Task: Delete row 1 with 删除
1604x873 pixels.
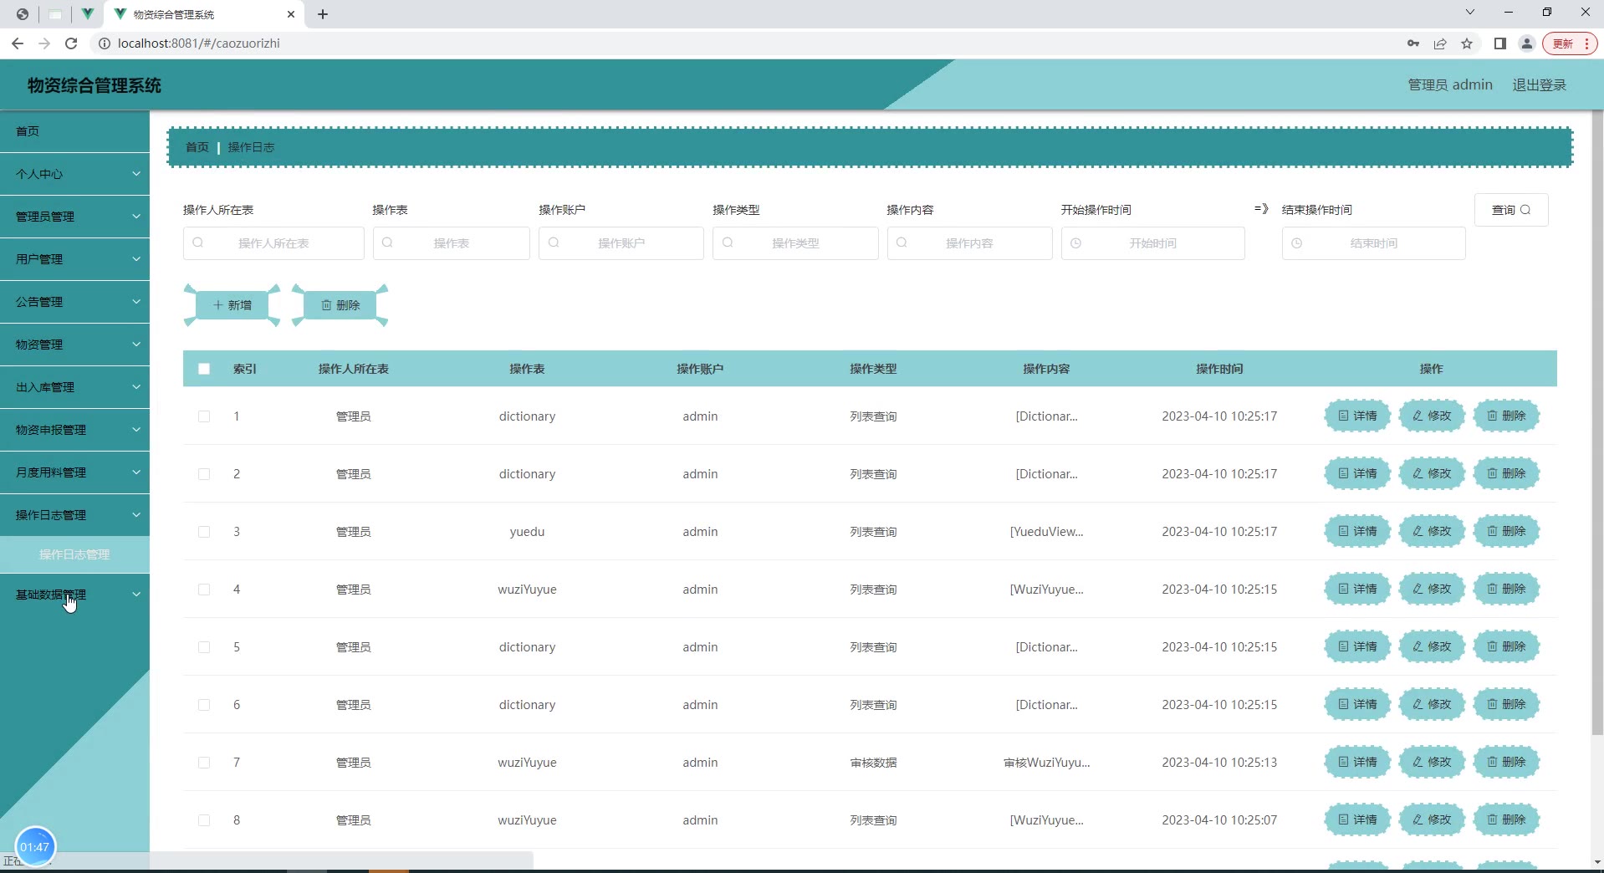Action: pyautogui.click(x=1506, y=416)
